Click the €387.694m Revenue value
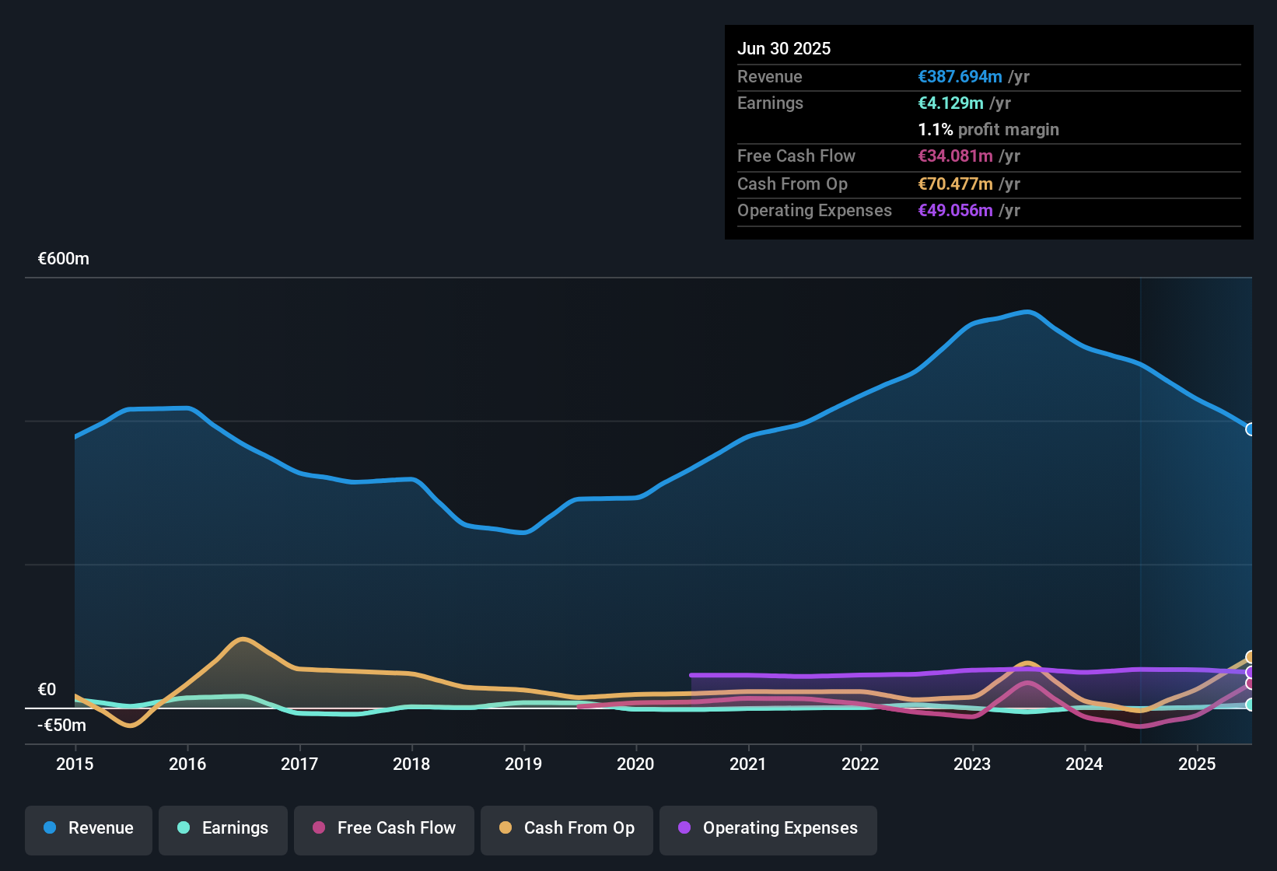Viewport: 1277px width, 871px height. click(960, 76)
